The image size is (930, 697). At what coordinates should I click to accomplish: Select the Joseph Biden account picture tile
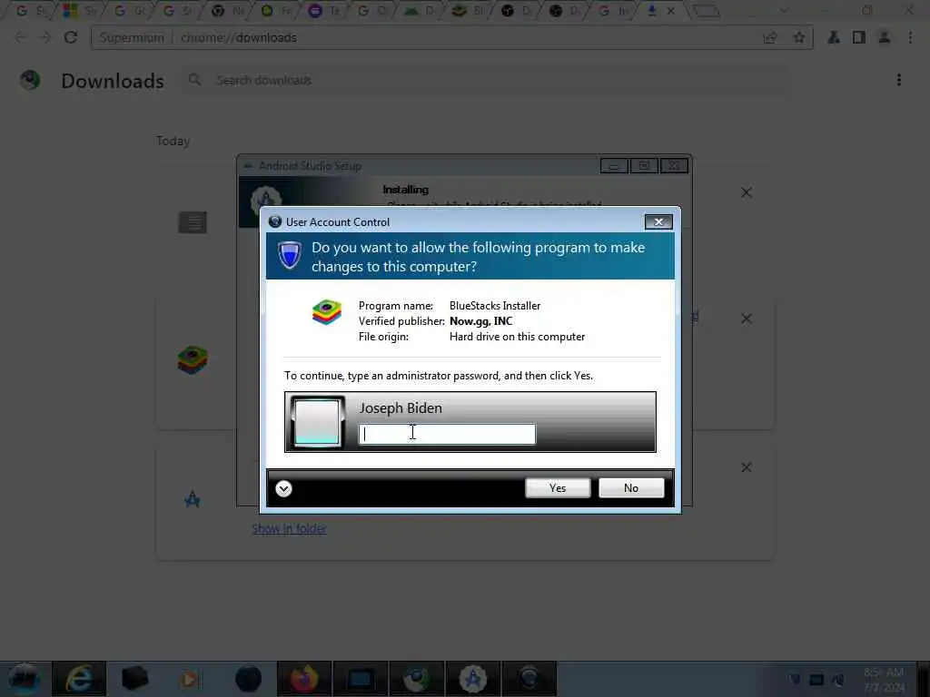(x=317, y=421)
